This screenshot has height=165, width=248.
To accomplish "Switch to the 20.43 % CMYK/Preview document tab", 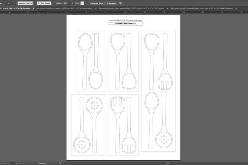I will pos(15,8).
